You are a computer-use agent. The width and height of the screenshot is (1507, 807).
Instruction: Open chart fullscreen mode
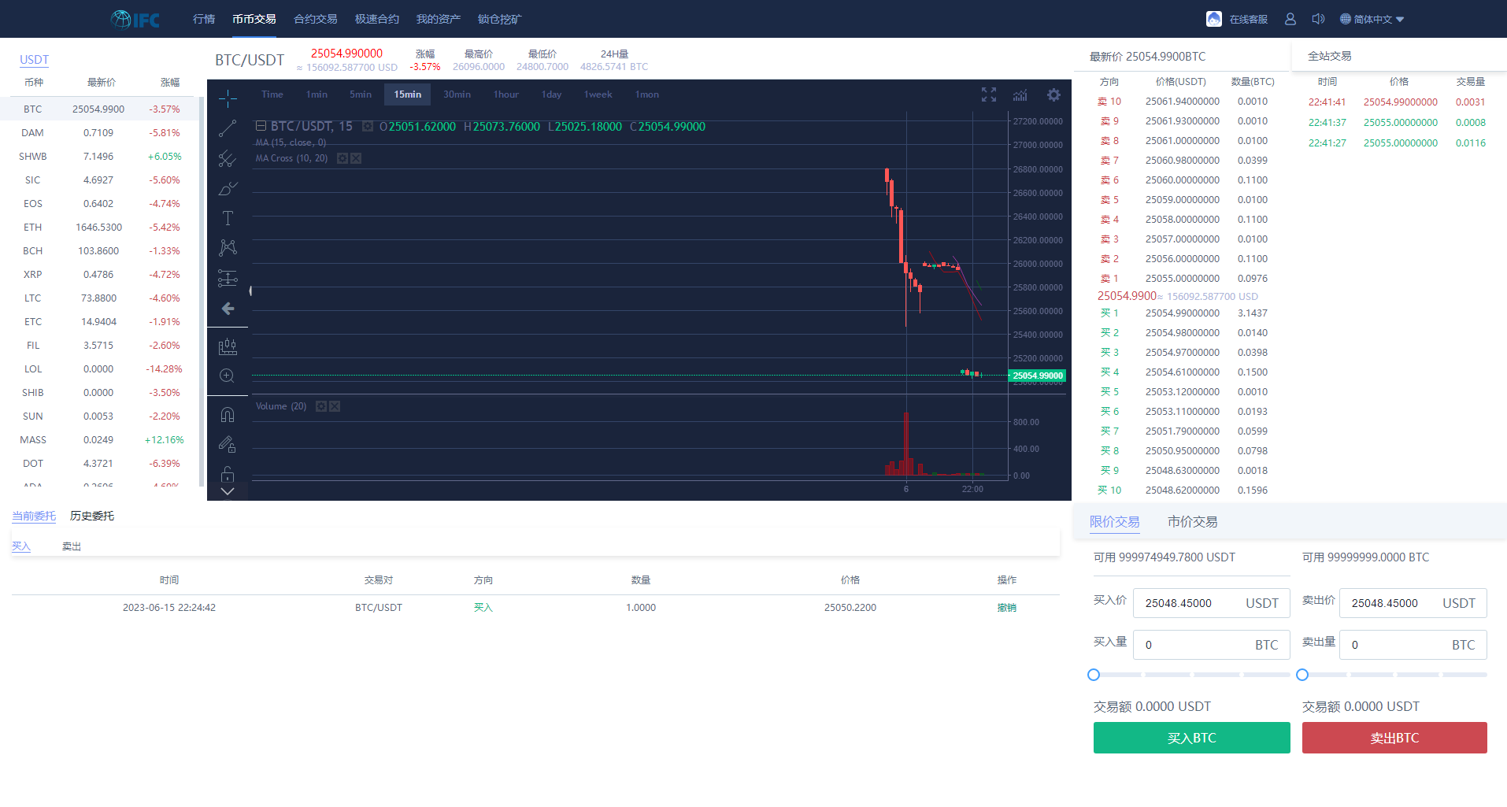(989, 94)
